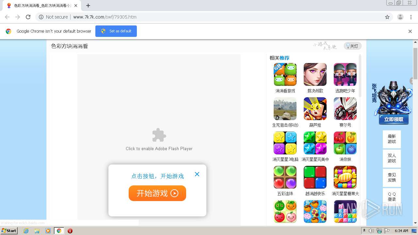Reload the page
Viewport: 418px width, 235px height.
[x=28, y=17]
